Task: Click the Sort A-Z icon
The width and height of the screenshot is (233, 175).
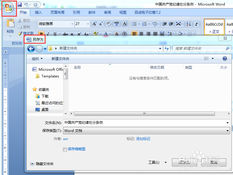Action: point(189,24)
